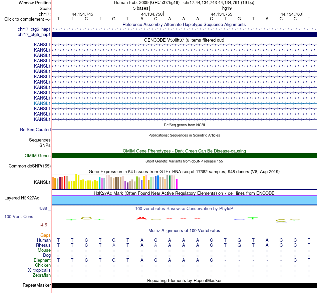The width and height of the screenshot is (317, 293).
Task: Click the magenta last bar in GTEx chart
Action: click(177, 184)
